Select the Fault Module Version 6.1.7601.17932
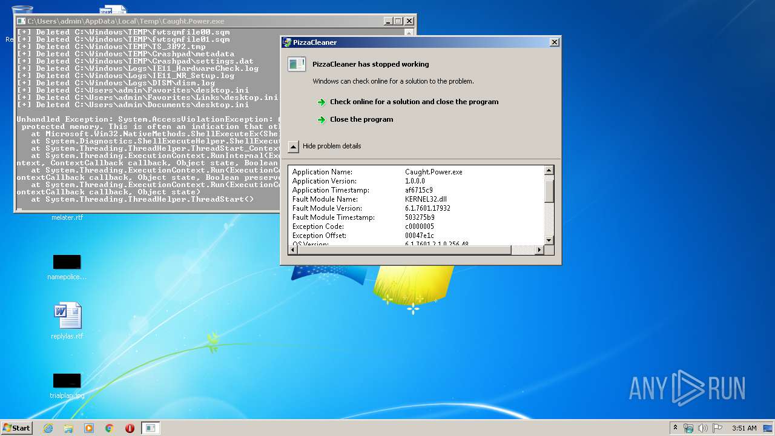This screenshot has width=775, height=436. tap(427, 208)
